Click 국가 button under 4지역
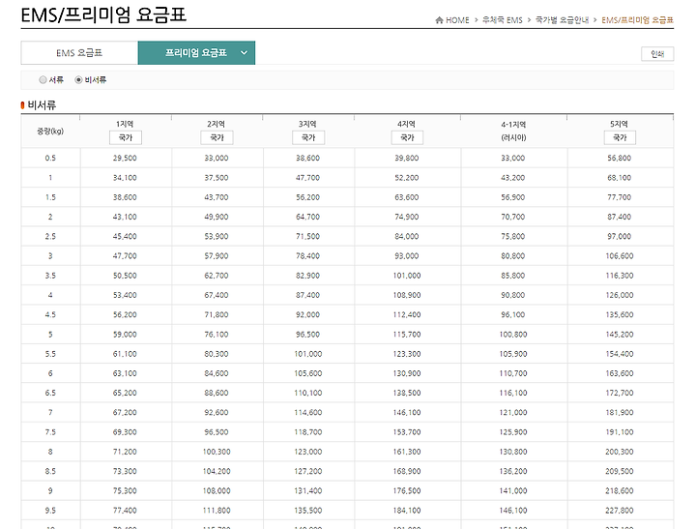This screenshot has width=696, height=529. click(407, 137)
